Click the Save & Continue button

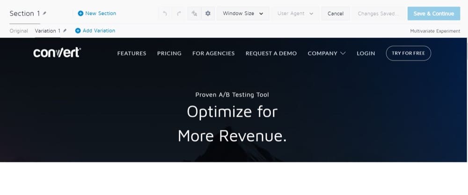tap(433, 14)
